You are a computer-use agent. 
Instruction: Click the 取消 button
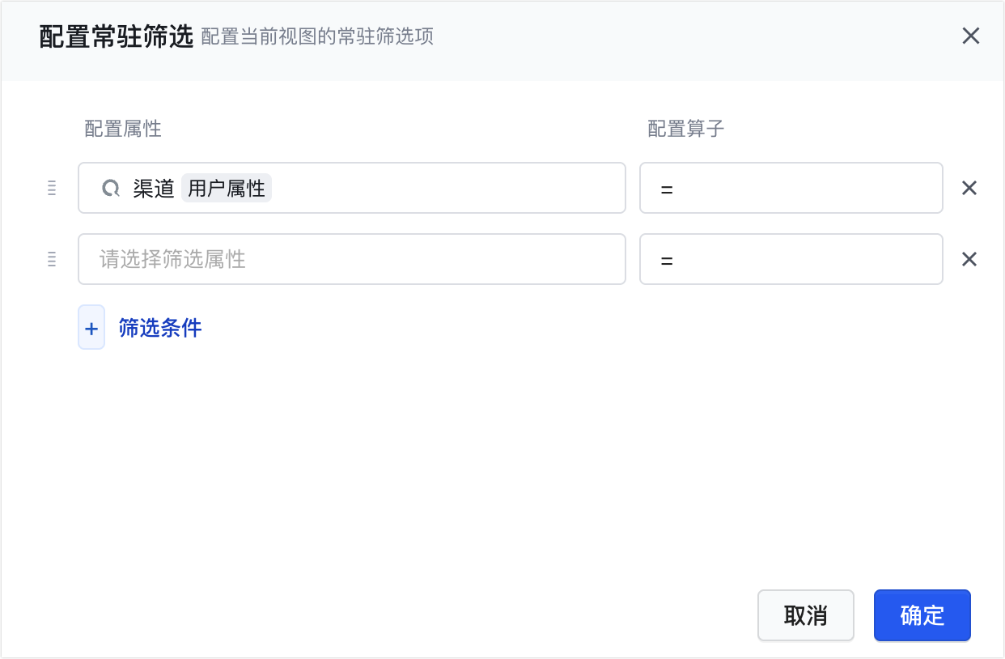coord(806,615)
